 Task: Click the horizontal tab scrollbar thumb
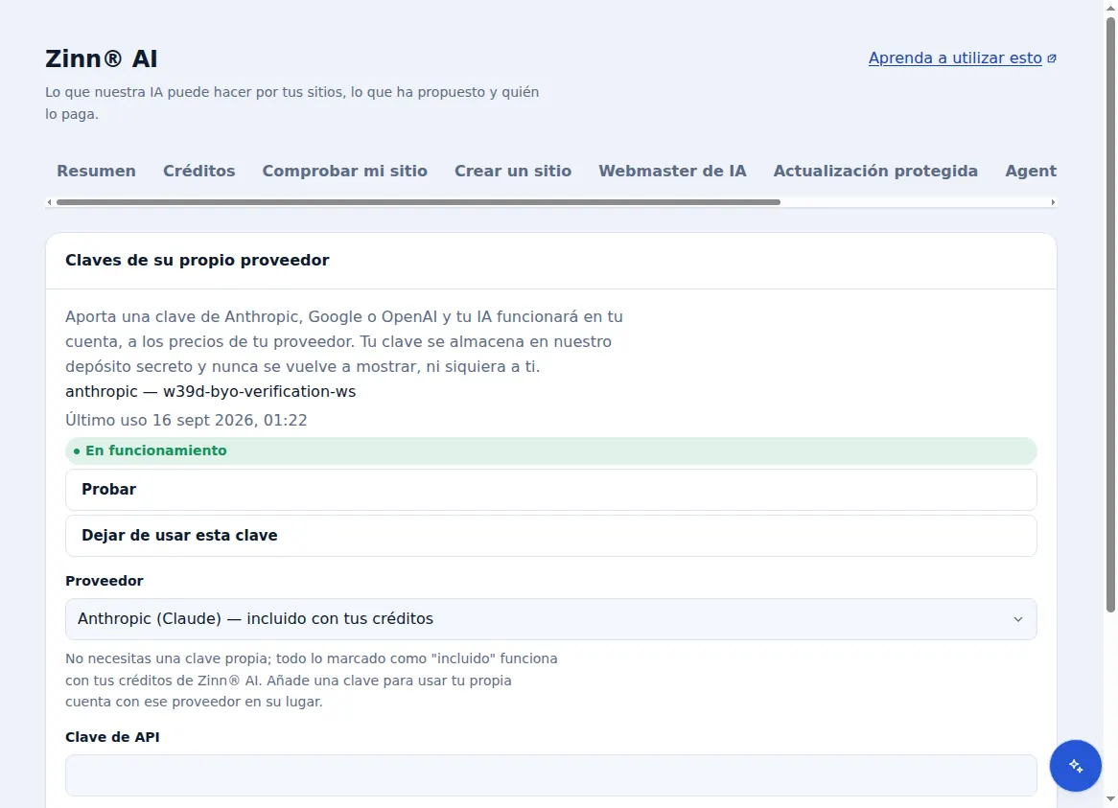pos(418,202)
